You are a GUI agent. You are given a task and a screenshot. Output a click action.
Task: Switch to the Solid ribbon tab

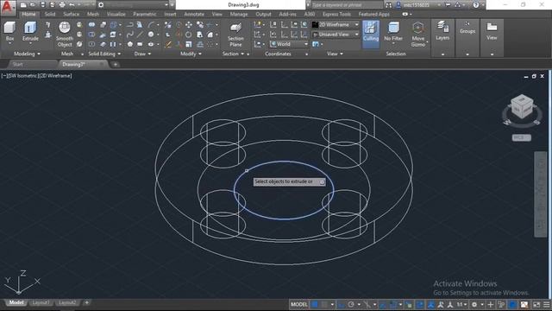50,14
